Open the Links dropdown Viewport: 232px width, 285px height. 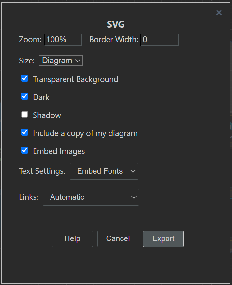click(x=91, y=197)
